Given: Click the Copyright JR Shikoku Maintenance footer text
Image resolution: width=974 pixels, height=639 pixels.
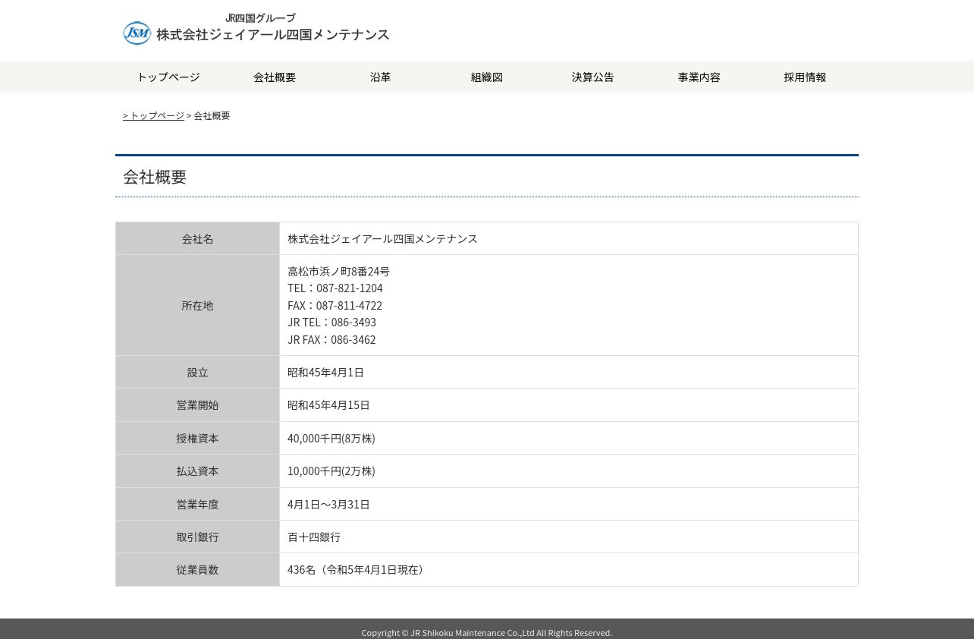Looking at the screenshot, I should coord(486,632).
